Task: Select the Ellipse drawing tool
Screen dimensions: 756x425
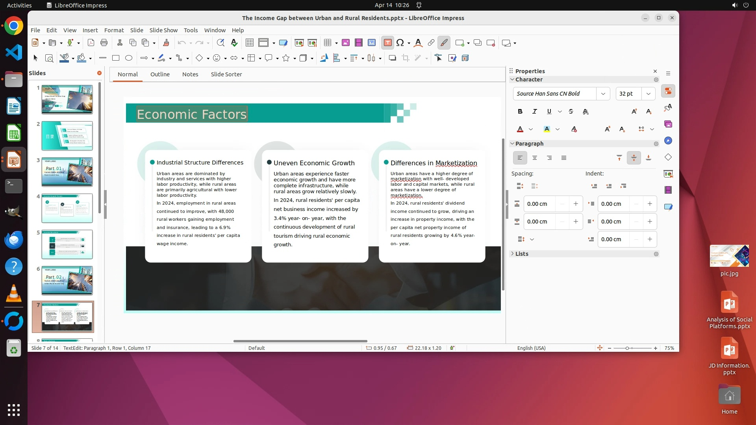Action: click(x=129, y=58)
